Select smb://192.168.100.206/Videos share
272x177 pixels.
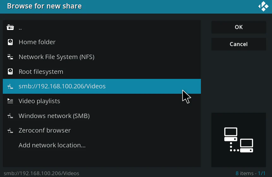tap(62, 86)
